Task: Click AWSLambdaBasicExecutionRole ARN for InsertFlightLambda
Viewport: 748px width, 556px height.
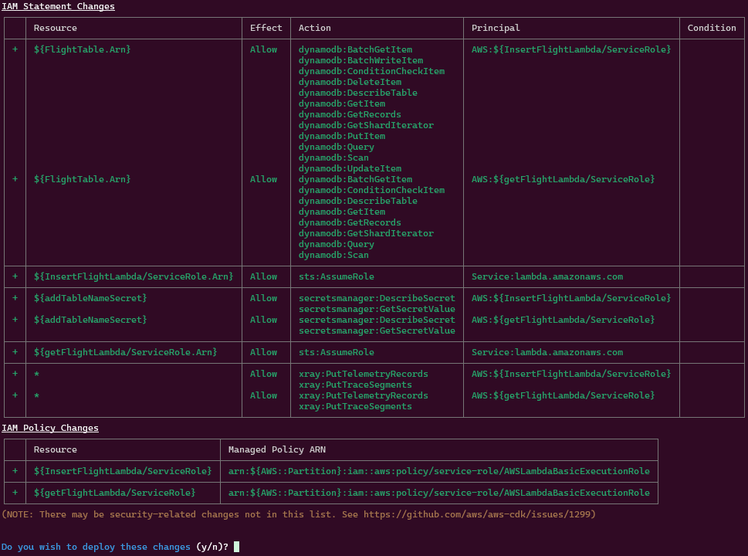Action: (x=439, y=471)
